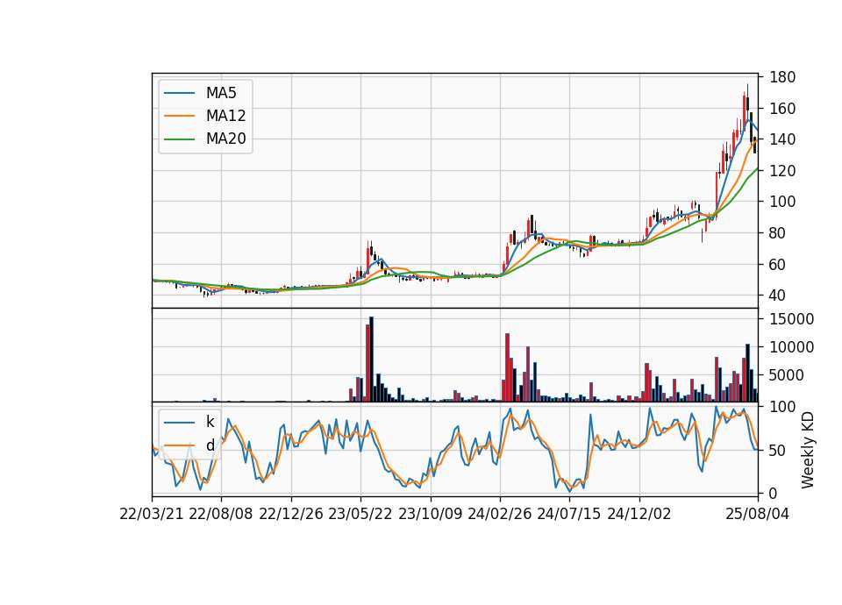Image resolution: width=842 pixels, height=605 pixels.
Task: Click the 160 price axis tick
Action: point(781,109)
